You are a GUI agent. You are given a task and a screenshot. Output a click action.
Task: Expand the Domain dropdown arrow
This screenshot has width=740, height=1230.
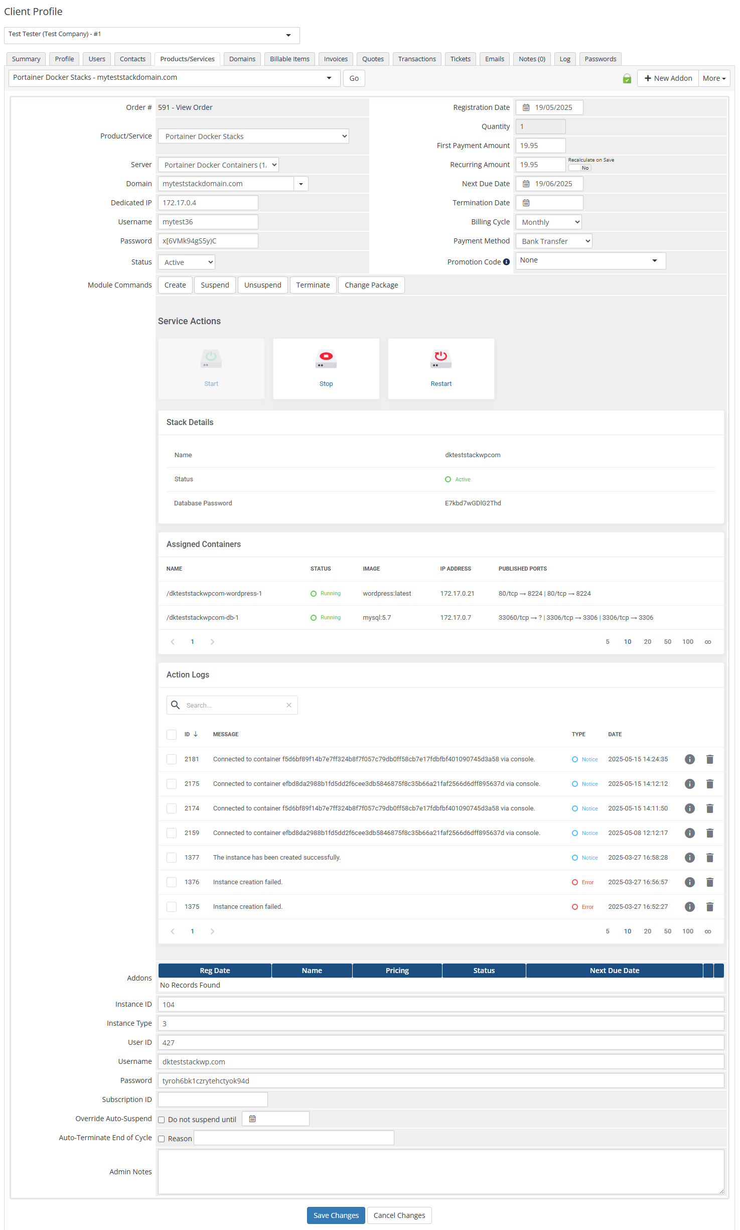coord(301,184)
